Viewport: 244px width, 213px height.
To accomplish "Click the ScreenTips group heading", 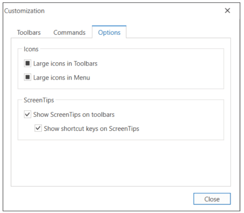I will pyautogui.click(x=39, y=100).
